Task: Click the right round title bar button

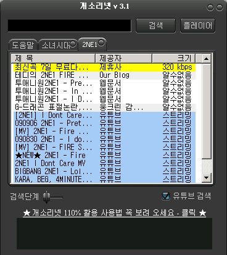Action: [220, 7]
